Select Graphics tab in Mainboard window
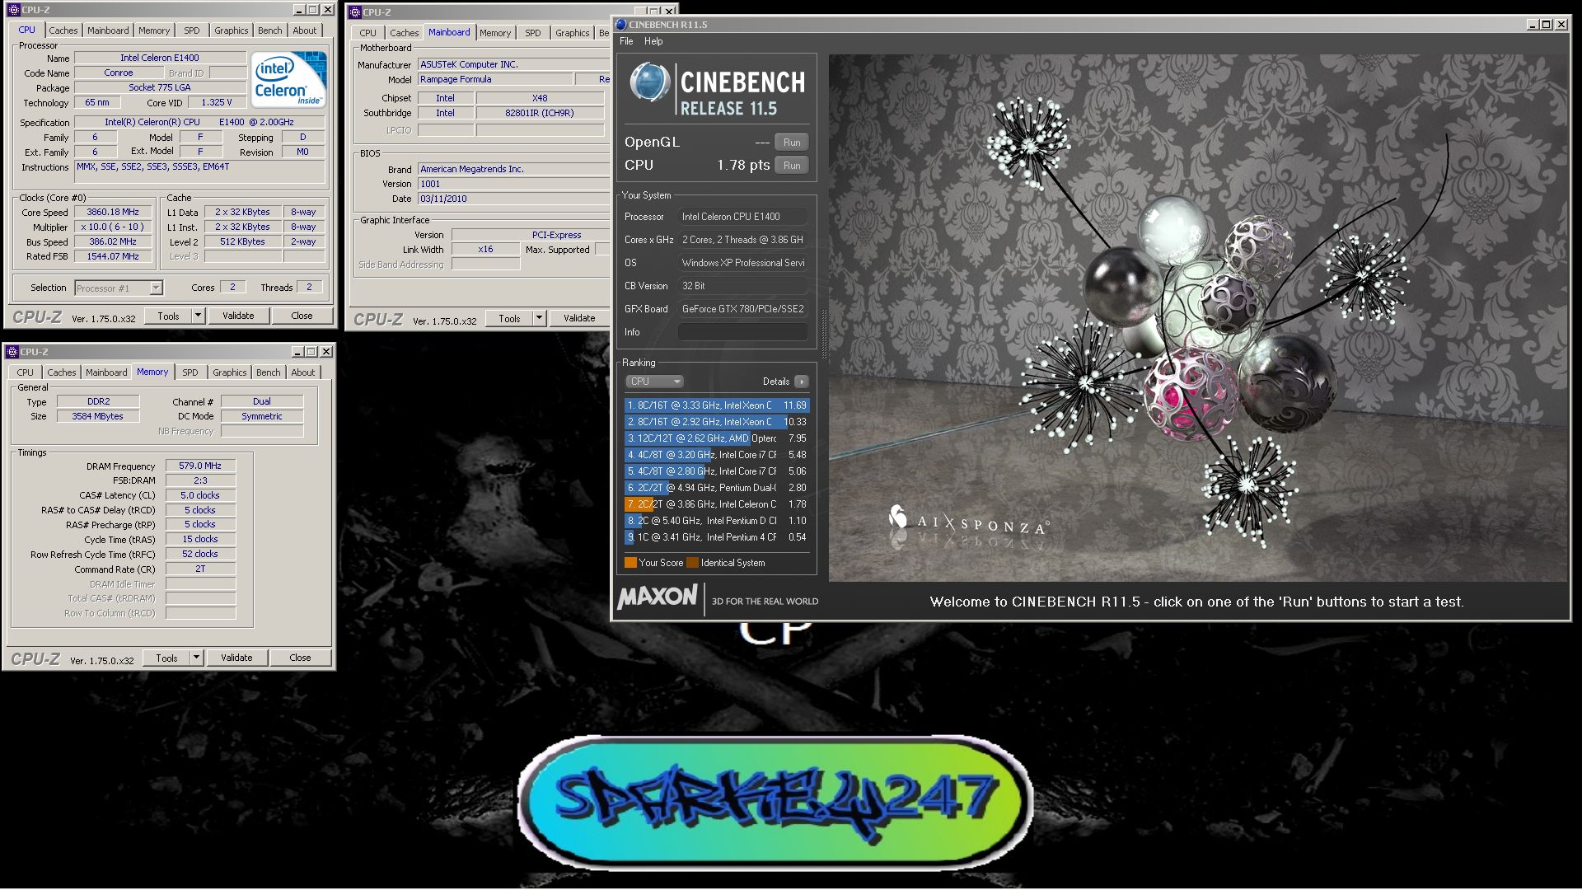Screen dimensions: 1582x890 coord(573,33)
